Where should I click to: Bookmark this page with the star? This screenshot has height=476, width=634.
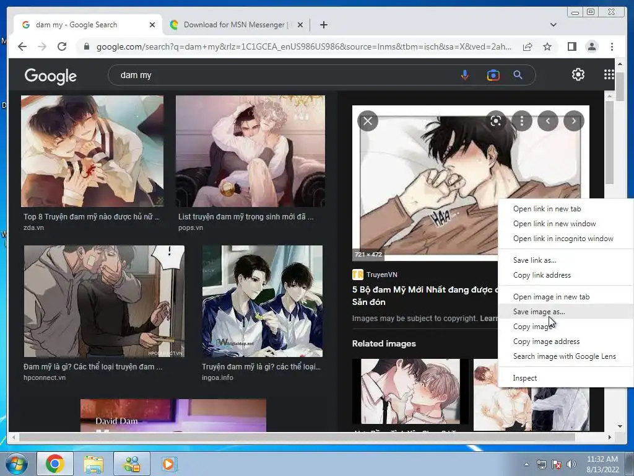547,46
